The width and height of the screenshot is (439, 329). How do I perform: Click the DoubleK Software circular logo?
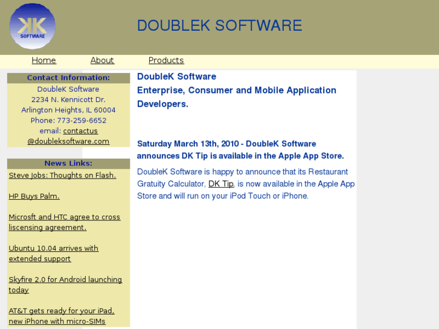(32, 26)
